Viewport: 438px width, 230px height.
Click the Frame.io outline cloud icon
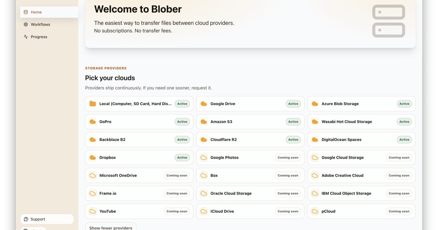click(93, 193)
